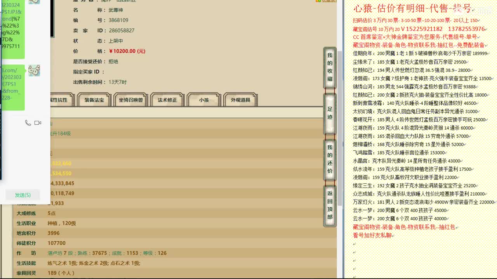Click the 家具回灵 189 (个人) row
Image resolution: width=497 pixels, height=279 pixels.
(174, 273)
